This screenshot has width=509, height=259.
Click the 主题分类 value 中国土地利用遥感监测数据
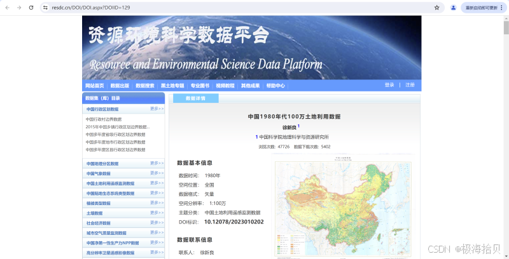point(232,213)
